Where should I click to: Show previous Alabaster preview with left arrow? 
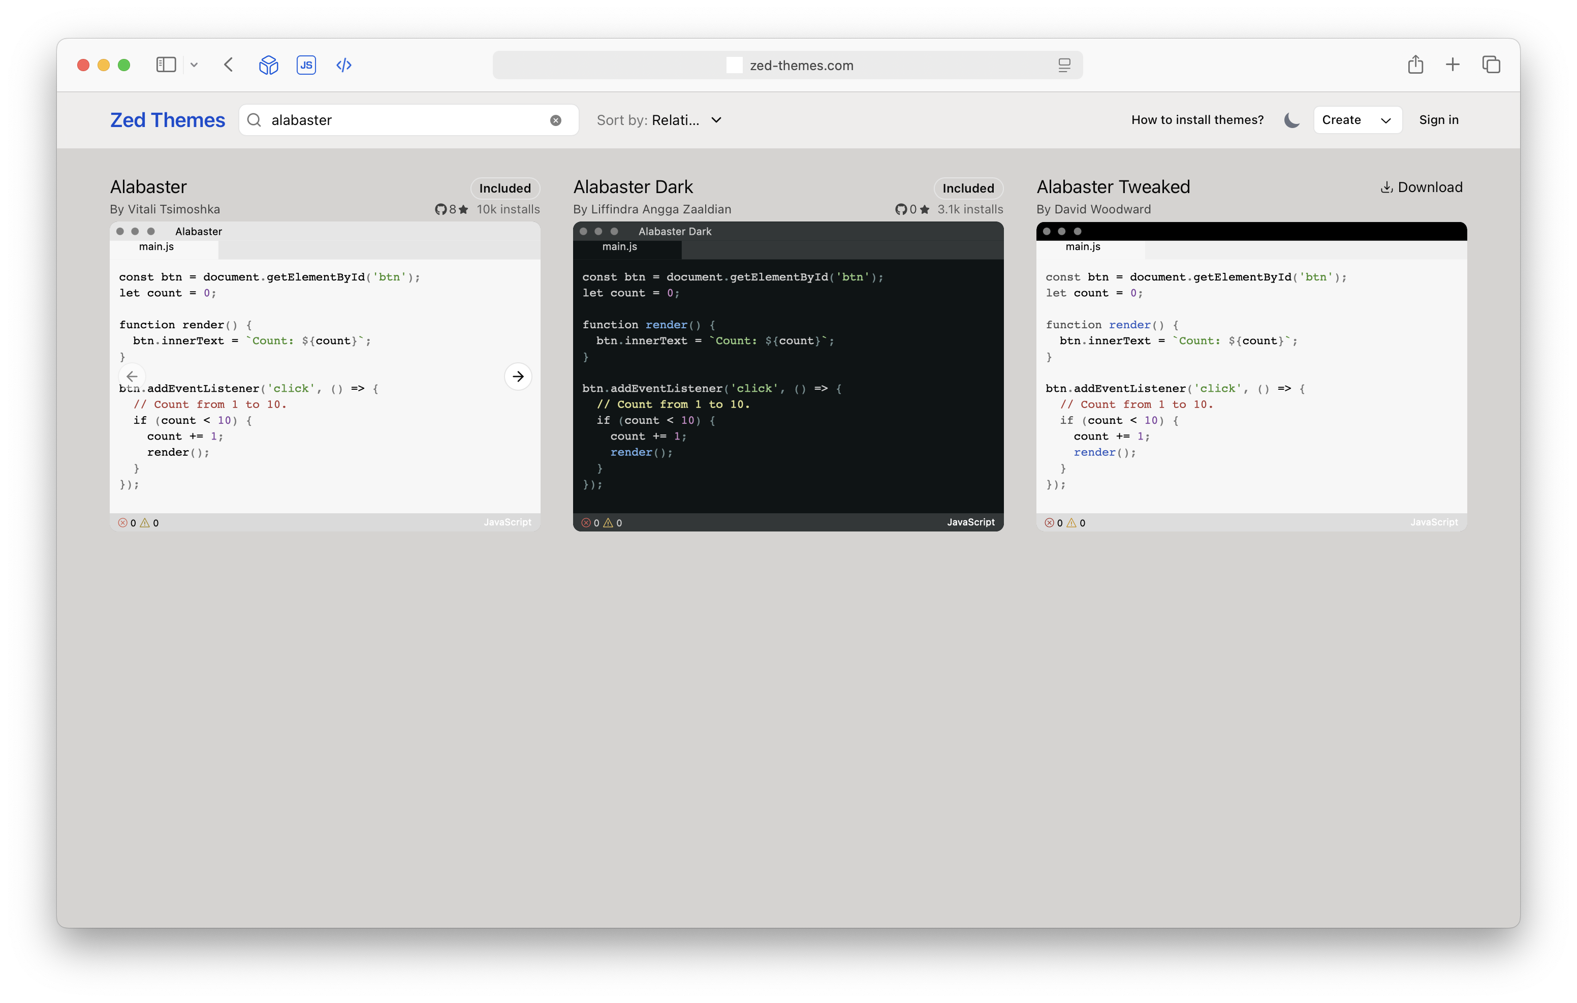point(132,376)
